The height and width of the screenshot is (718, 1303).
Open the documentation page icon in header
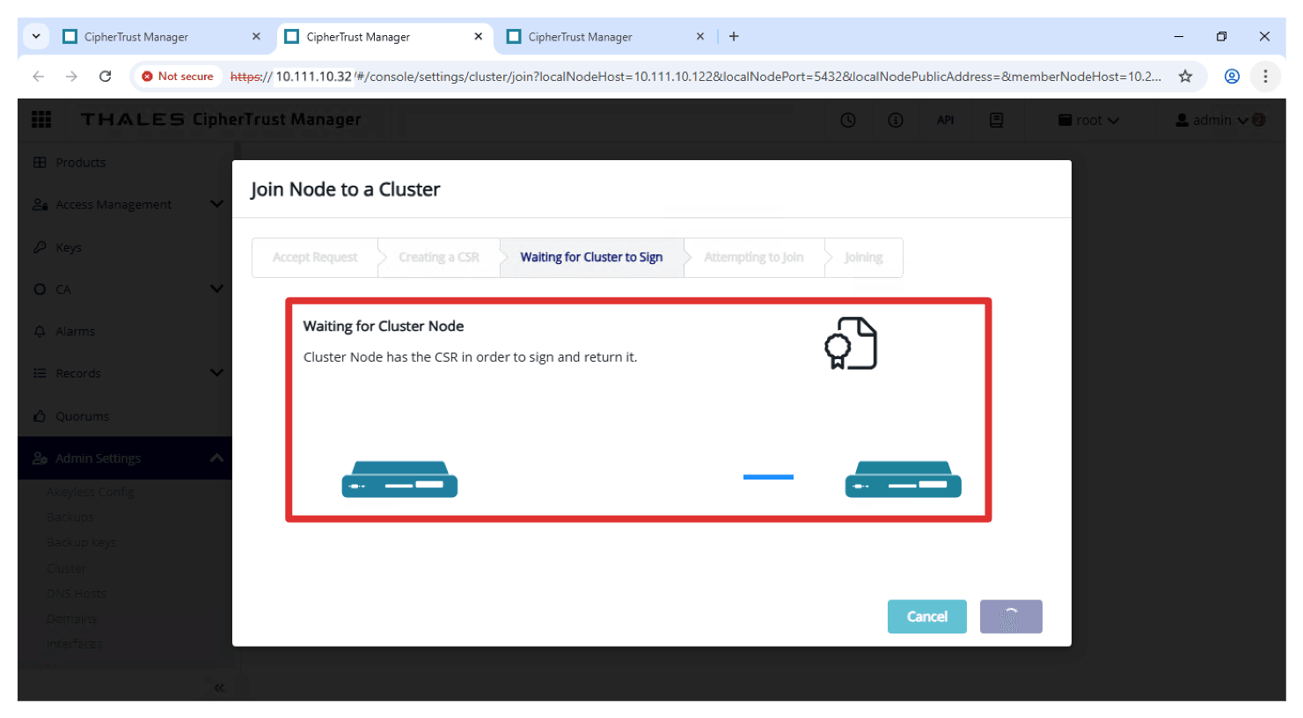pyautogui.click(x=996, y=121)
